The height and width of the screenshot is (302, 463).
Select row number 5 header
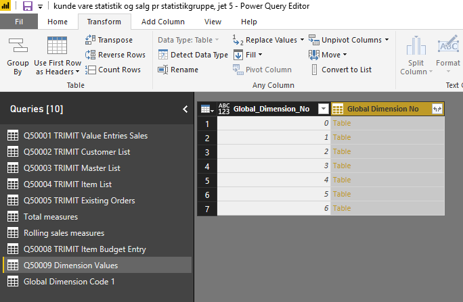[x=207, y=180]
